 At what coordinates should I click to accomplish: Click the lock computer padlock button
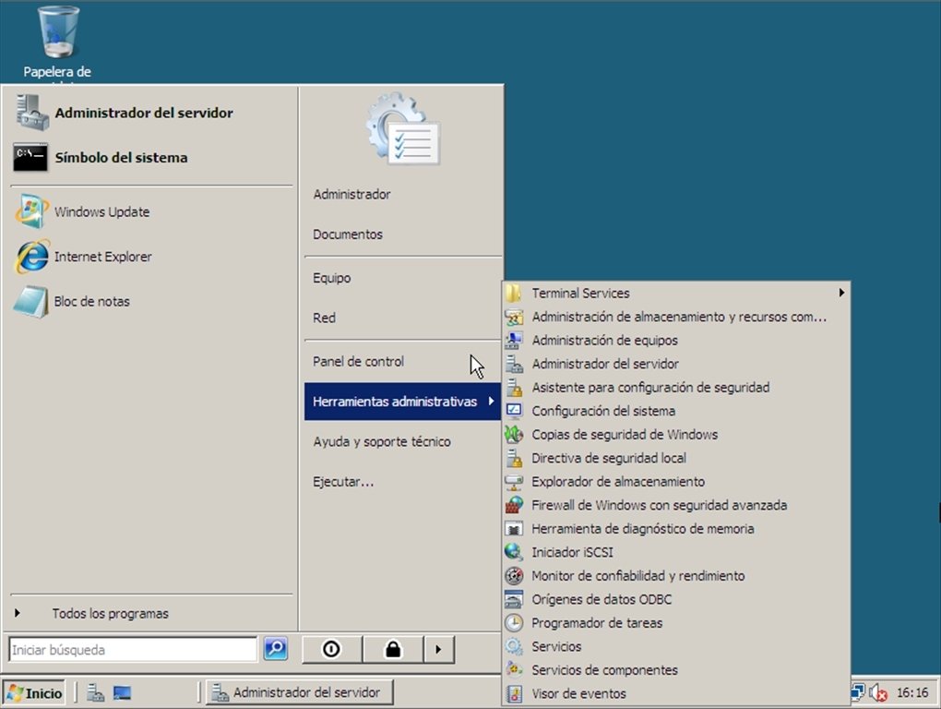[x=393, y=649]
